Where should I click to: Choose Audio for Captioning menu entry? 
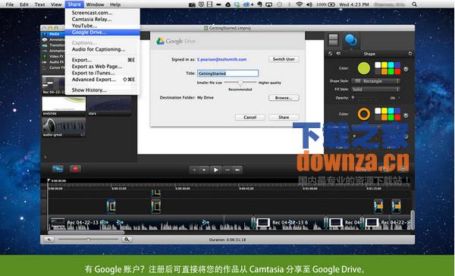click(102, 49)
